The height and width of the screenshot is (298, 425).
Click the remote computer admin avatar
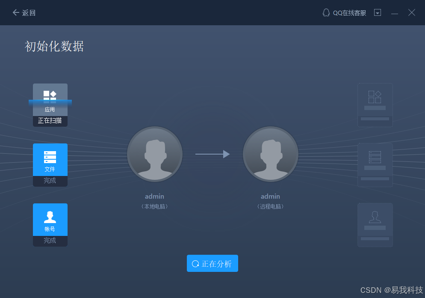click(271, 154)
